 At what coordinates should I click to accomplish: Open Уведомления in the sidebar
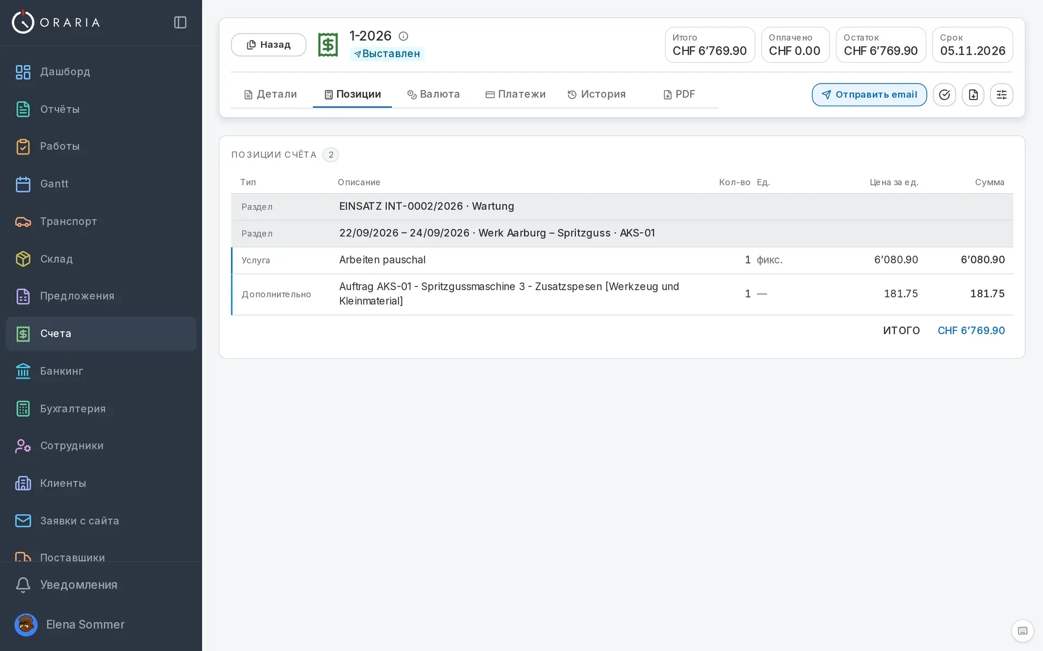pos(101,585)
